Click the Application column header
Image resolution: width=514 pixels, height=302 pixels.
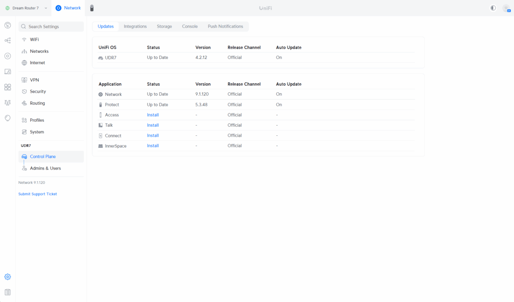click(110, 84)
